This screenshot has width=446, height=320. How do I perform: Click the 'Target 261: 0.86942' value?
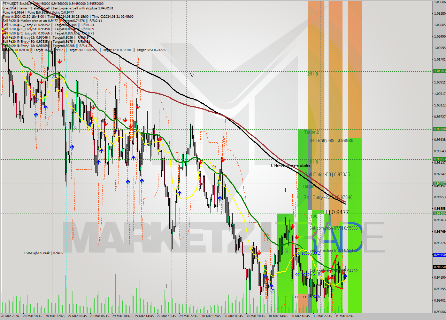pyautogui.click(x=83, y=50)
